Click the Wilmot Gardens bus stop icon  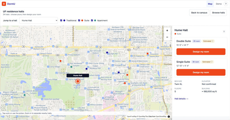(88, 105)
